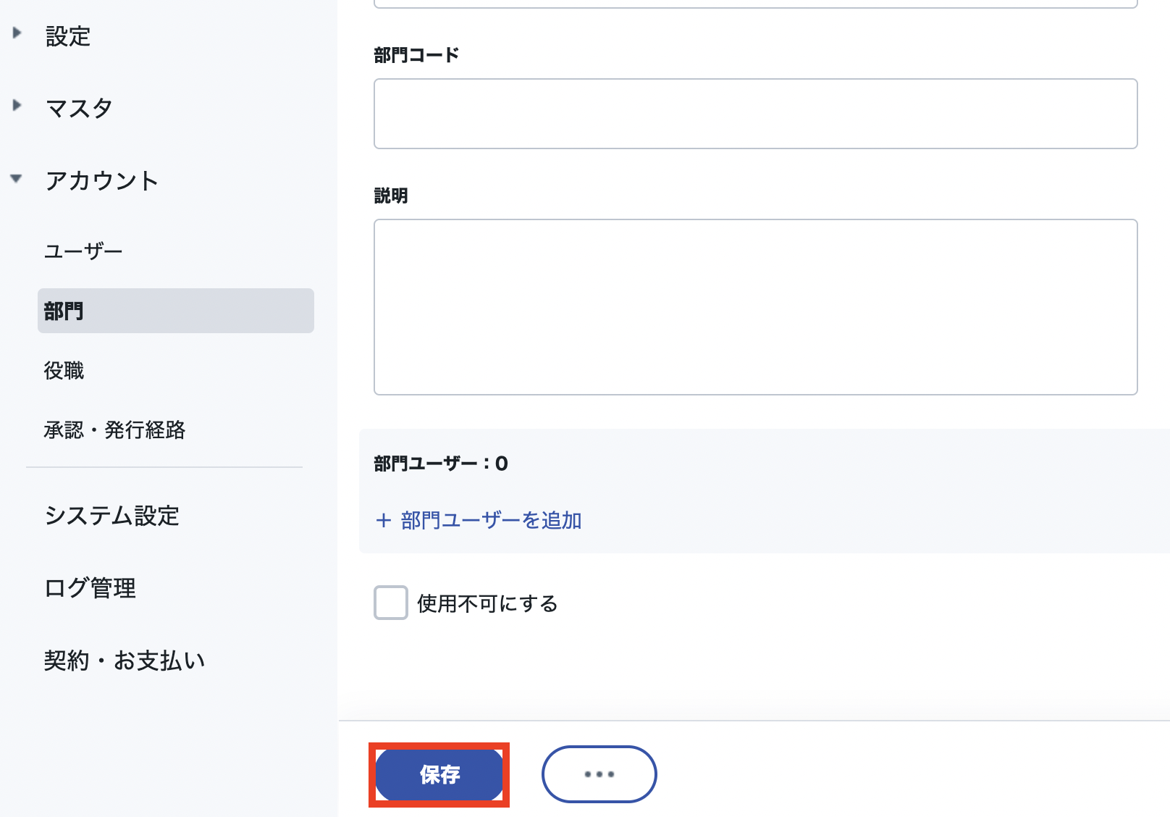Open ログ管理 page
Screen dimensions: 1170x817
tap(91, 588)
